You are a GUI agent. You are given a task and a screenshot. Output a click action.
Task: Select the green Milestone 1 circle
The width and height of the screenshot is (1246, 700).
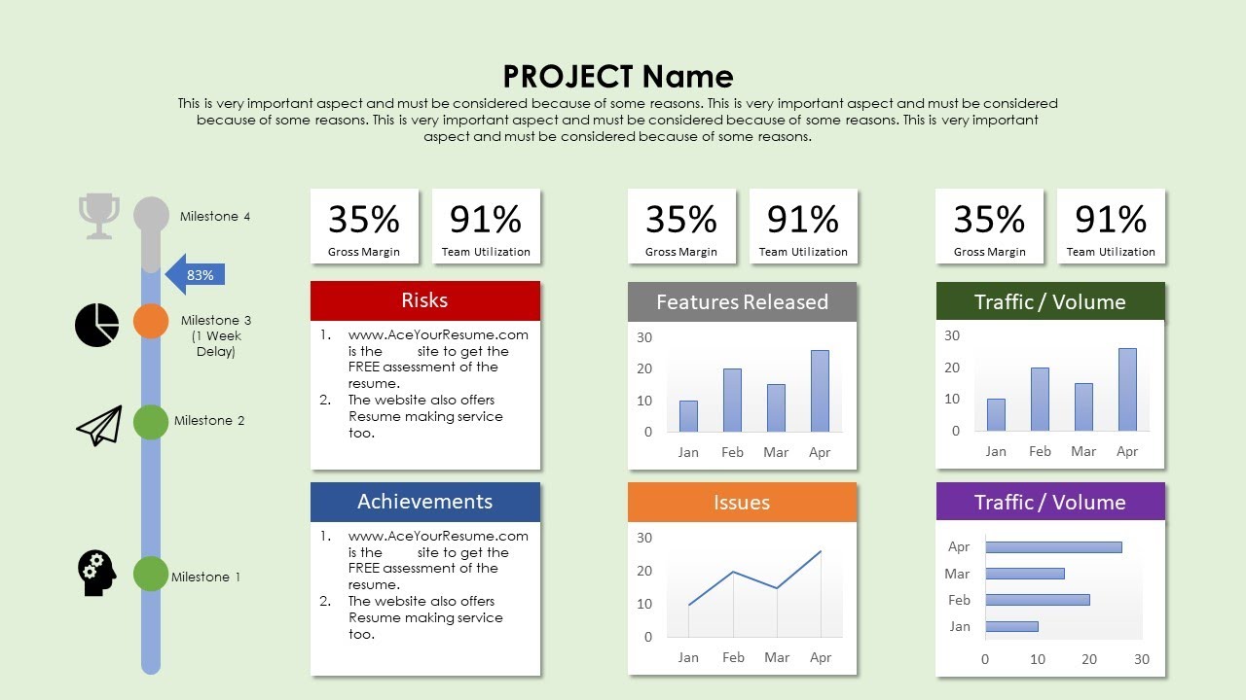151,574
